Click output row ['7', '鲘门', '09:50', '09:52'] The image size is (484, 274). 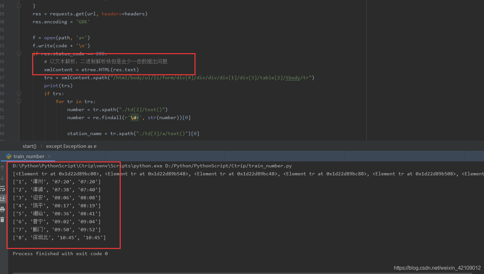coord(57,230)
